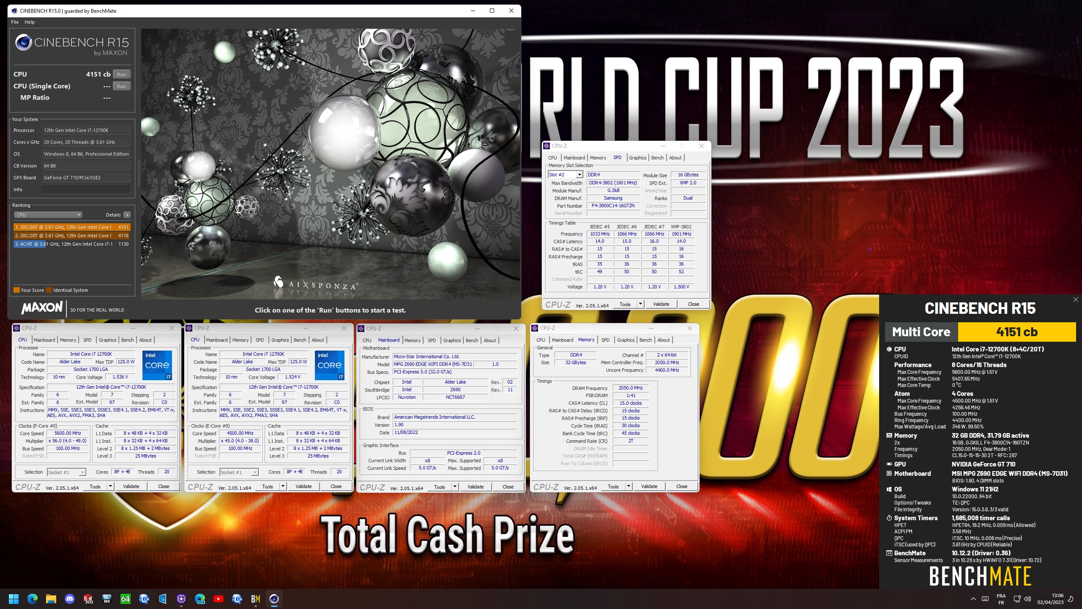Screen dimensions: 1082x609
Task: Open the Socket #1 selection in the P-Core CPU-Z window
Action: pos(66,472)
